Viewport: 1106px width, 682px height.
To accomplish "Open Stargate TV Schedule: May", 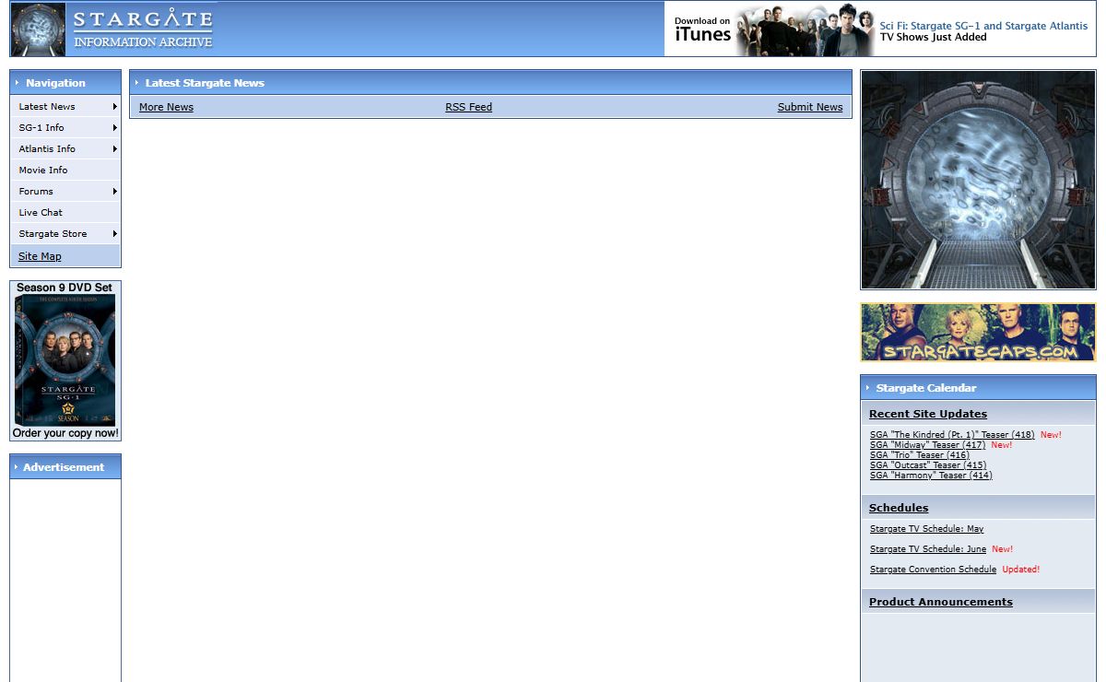I will point(926,529).
